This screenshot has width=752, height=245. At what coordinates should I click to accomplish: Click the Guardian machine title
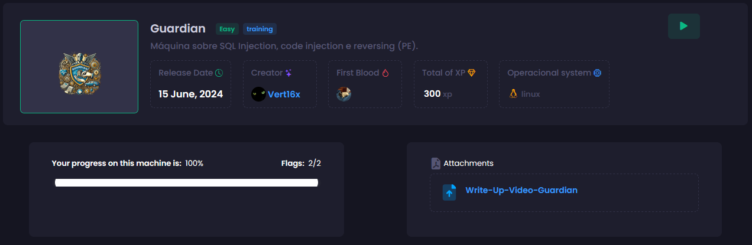click(178, 28)
